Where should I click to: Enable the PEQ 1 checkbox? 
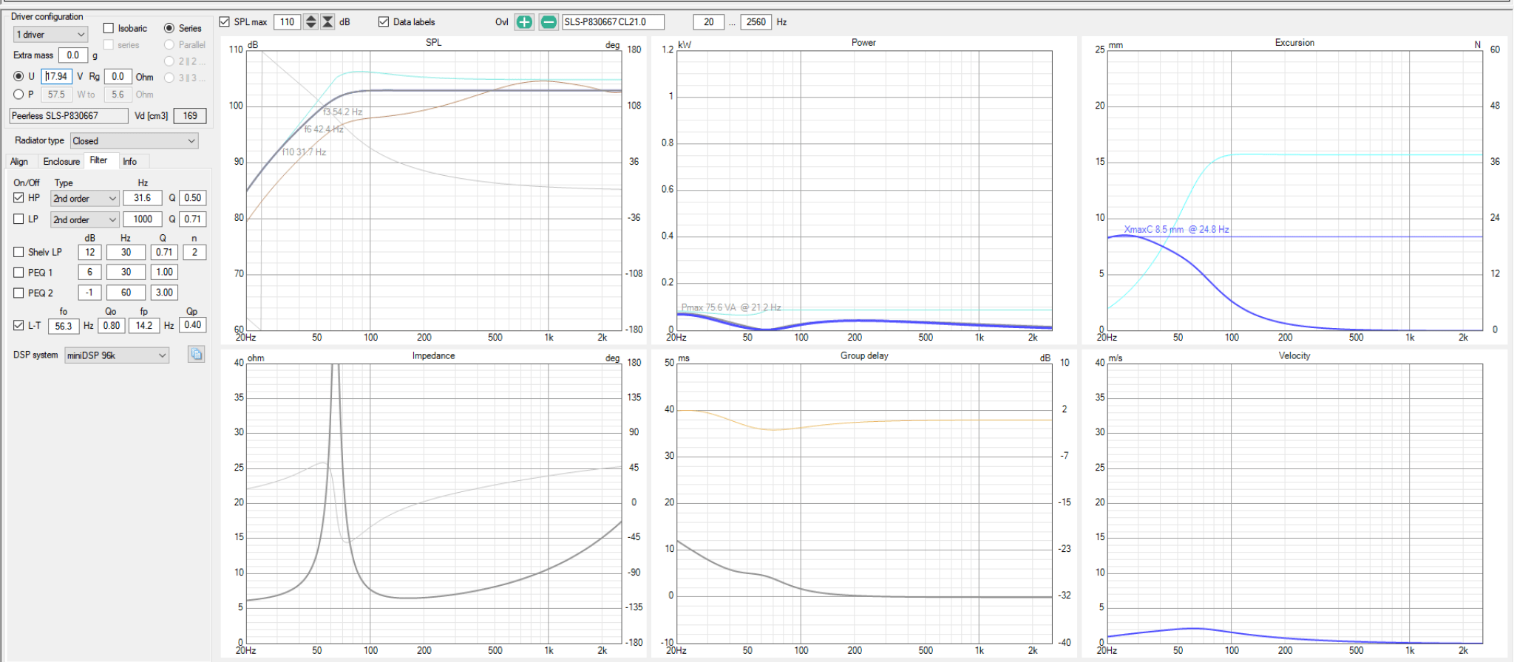pos(18,273)
